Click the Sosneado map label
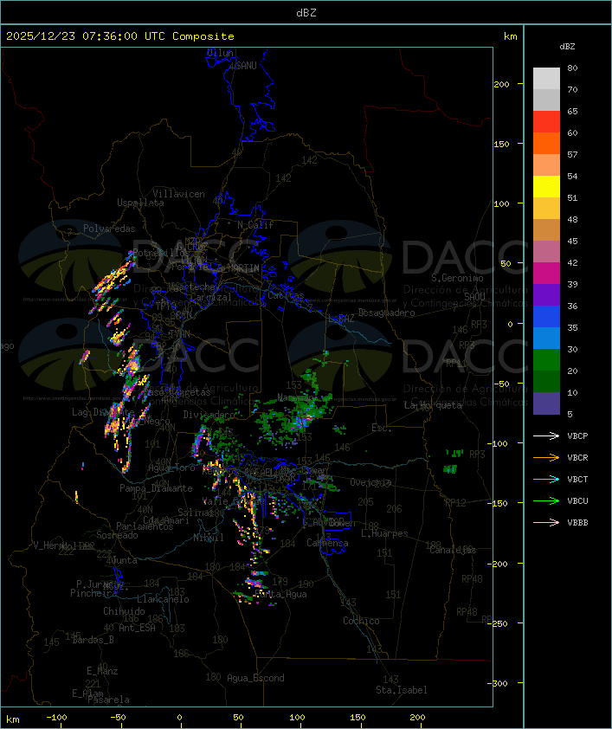Screen dimensions: 612x729 [117, 535]
